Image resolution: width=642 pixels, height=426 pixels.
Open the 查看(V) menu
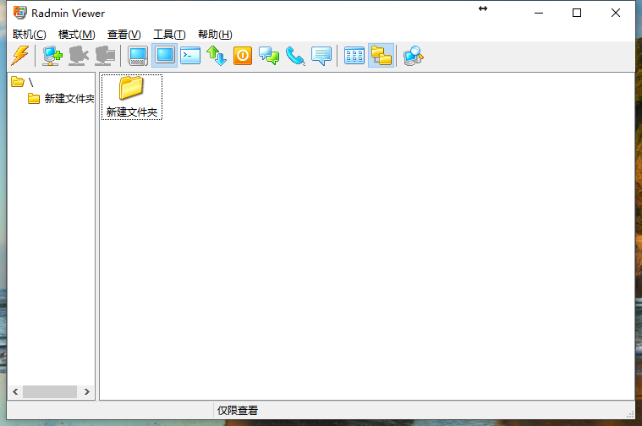(x=124, y=35)
